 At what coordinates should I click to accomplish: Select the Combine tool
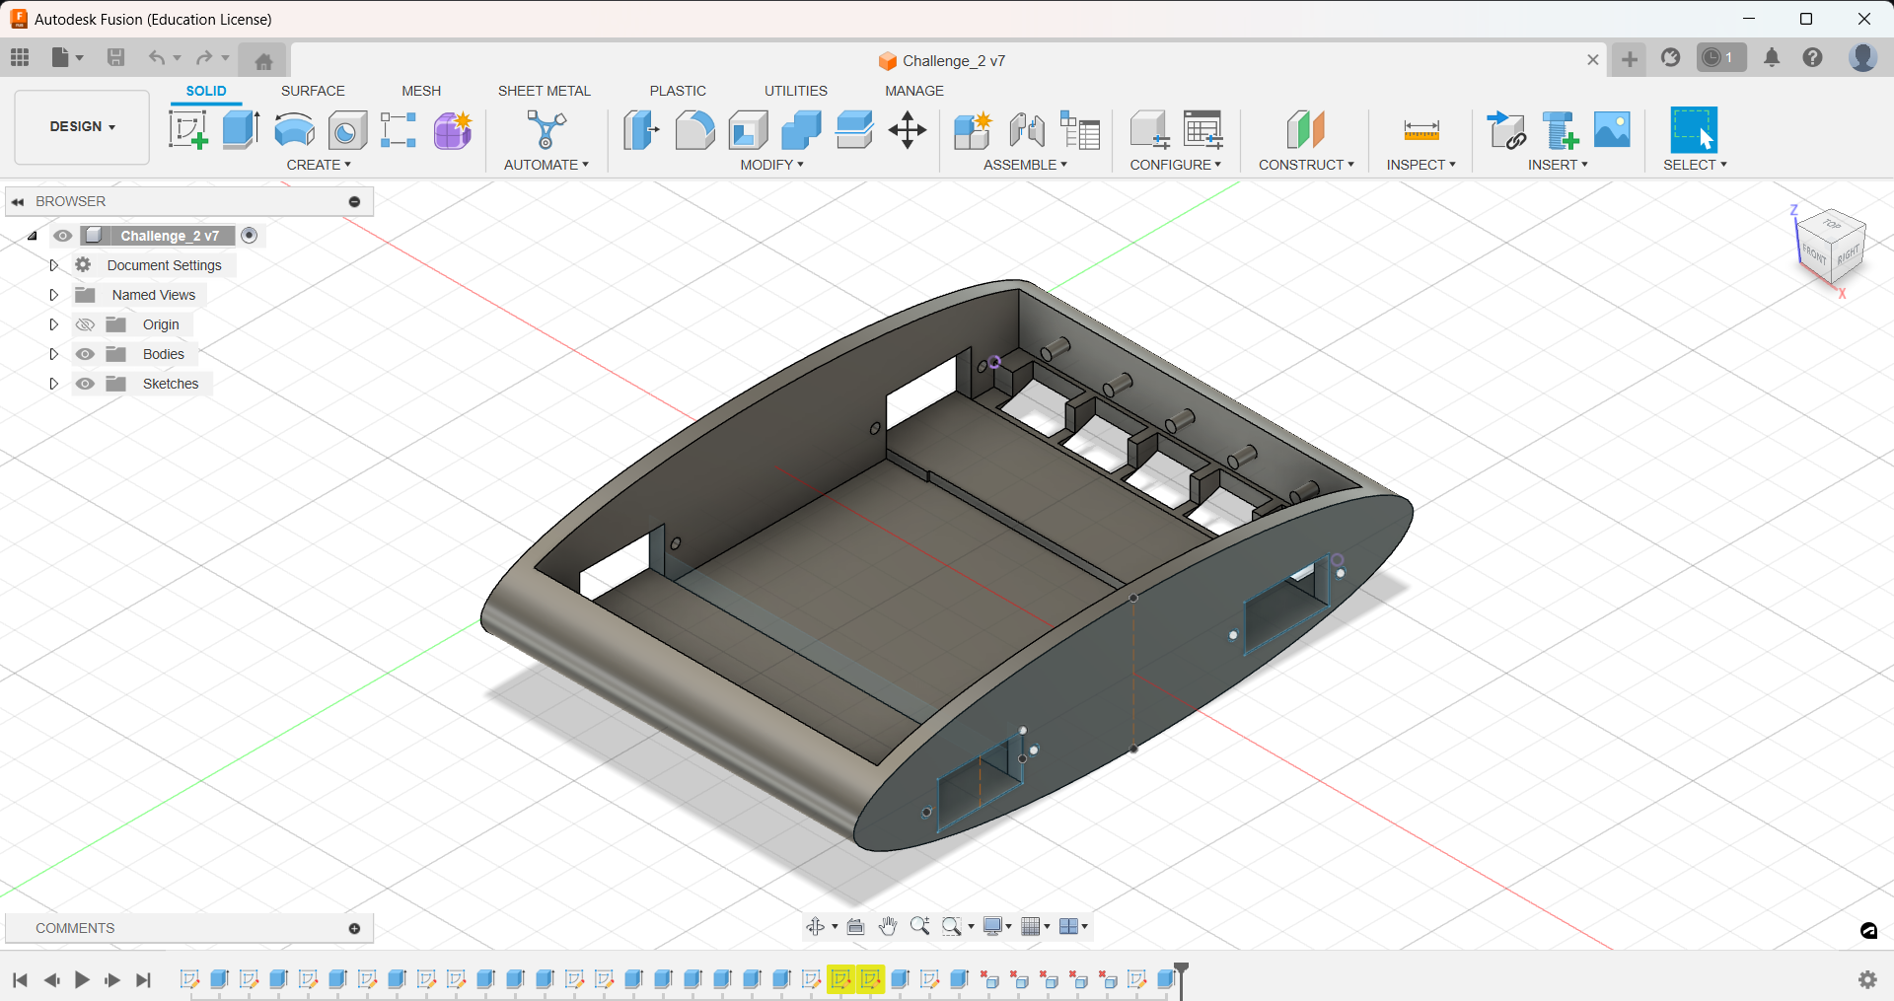tap(801, 129)
